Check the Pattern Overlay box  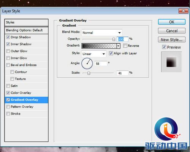(x=8, y=107)
